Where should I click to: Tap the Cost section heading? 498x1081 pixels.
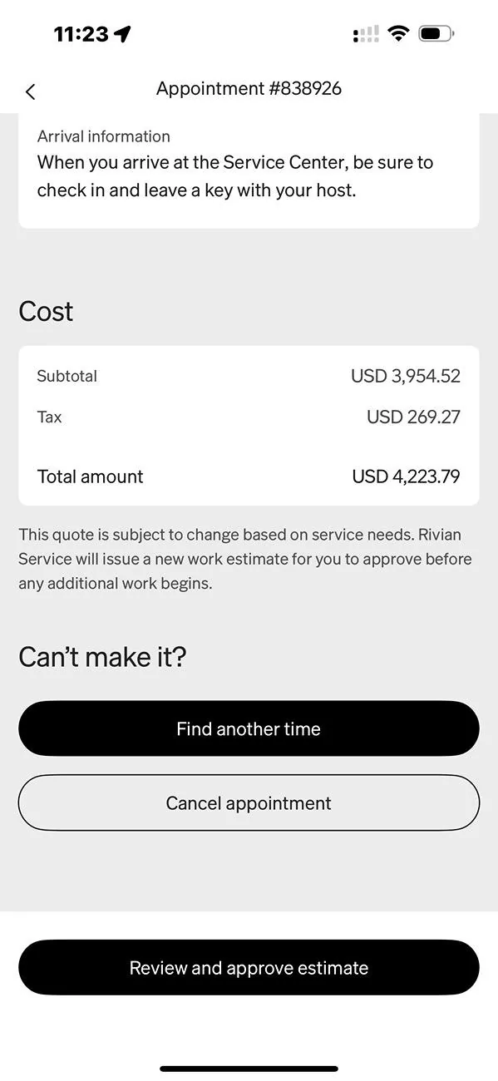pos(46,311)
